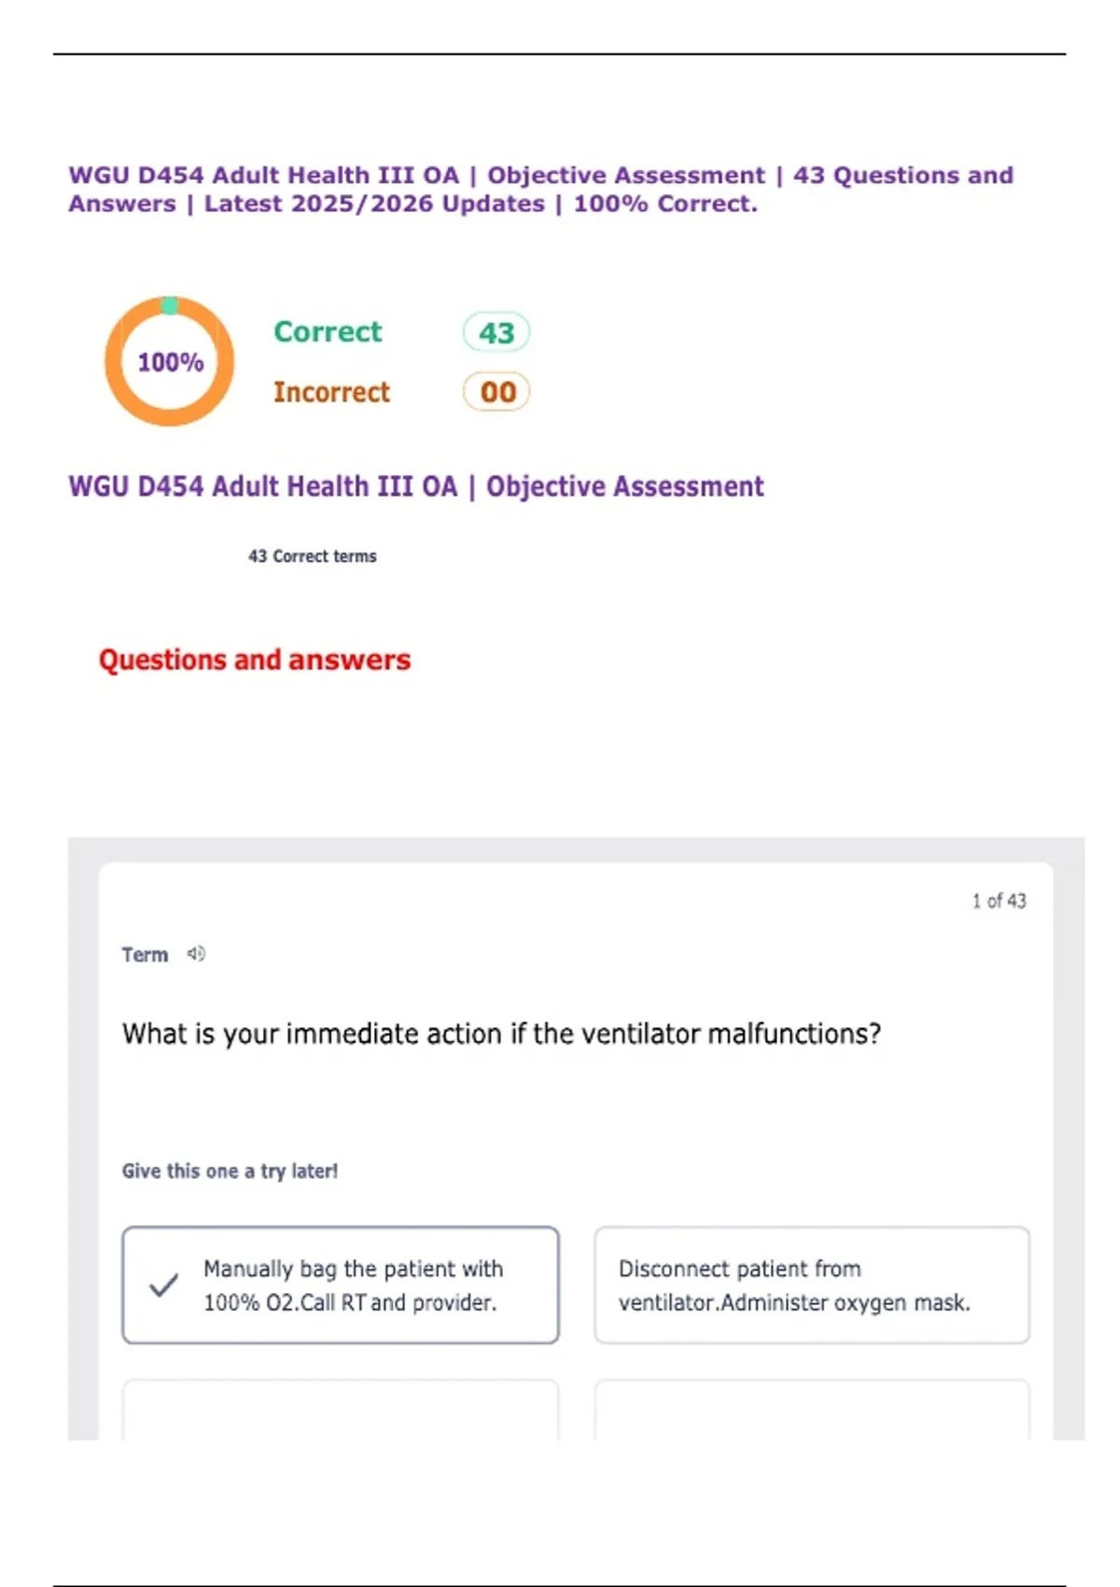Choose the blank bottom-left answer card
The width and height of the screenshot is (1120, 1587).
[341, 1410]
